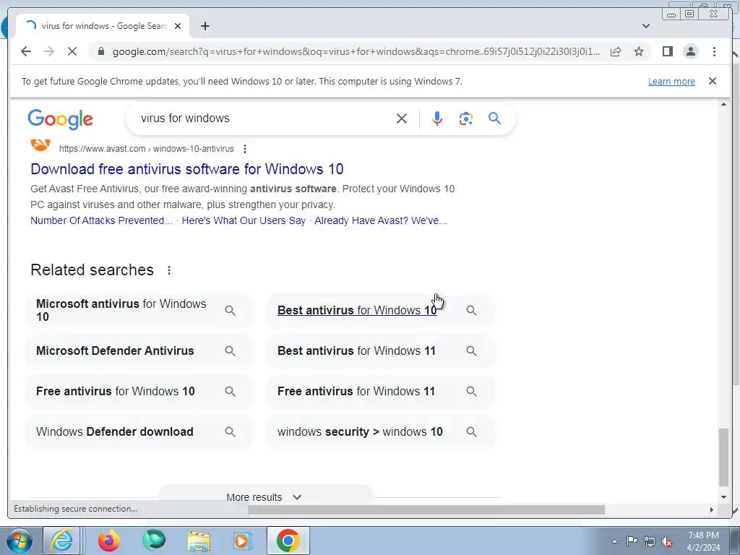Launch Internet Explorer from the taskbar
Screen dimensions: 740x555
pos(61,541)
